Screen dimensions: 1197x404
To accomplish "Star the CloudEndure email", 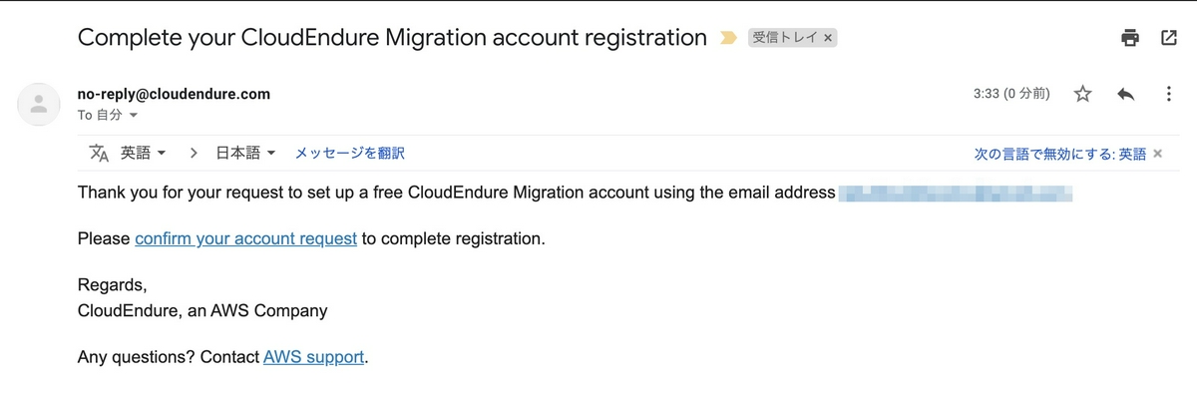I will pyautogui.click(x=1082, y=94).
